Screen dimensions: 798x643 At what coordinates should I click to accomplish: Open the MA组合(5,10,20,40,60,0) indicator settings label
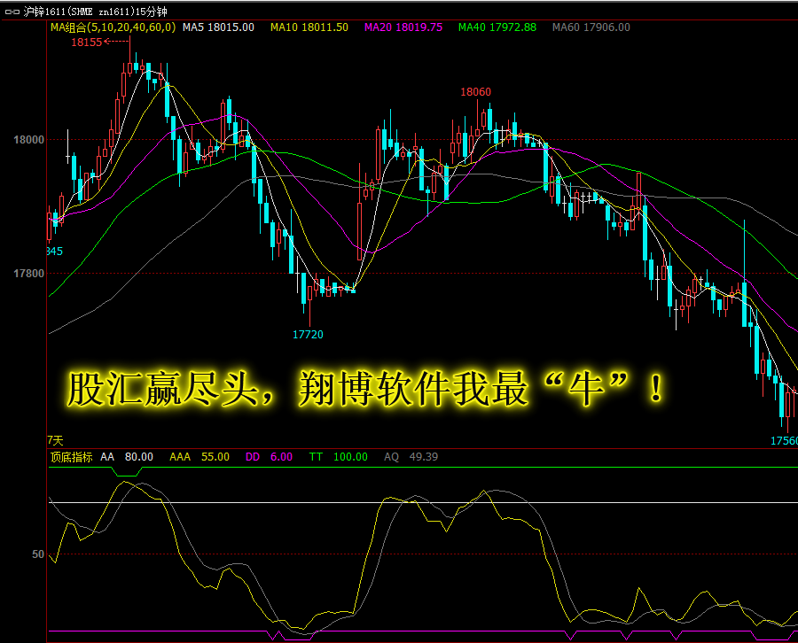tap(113, 27)
